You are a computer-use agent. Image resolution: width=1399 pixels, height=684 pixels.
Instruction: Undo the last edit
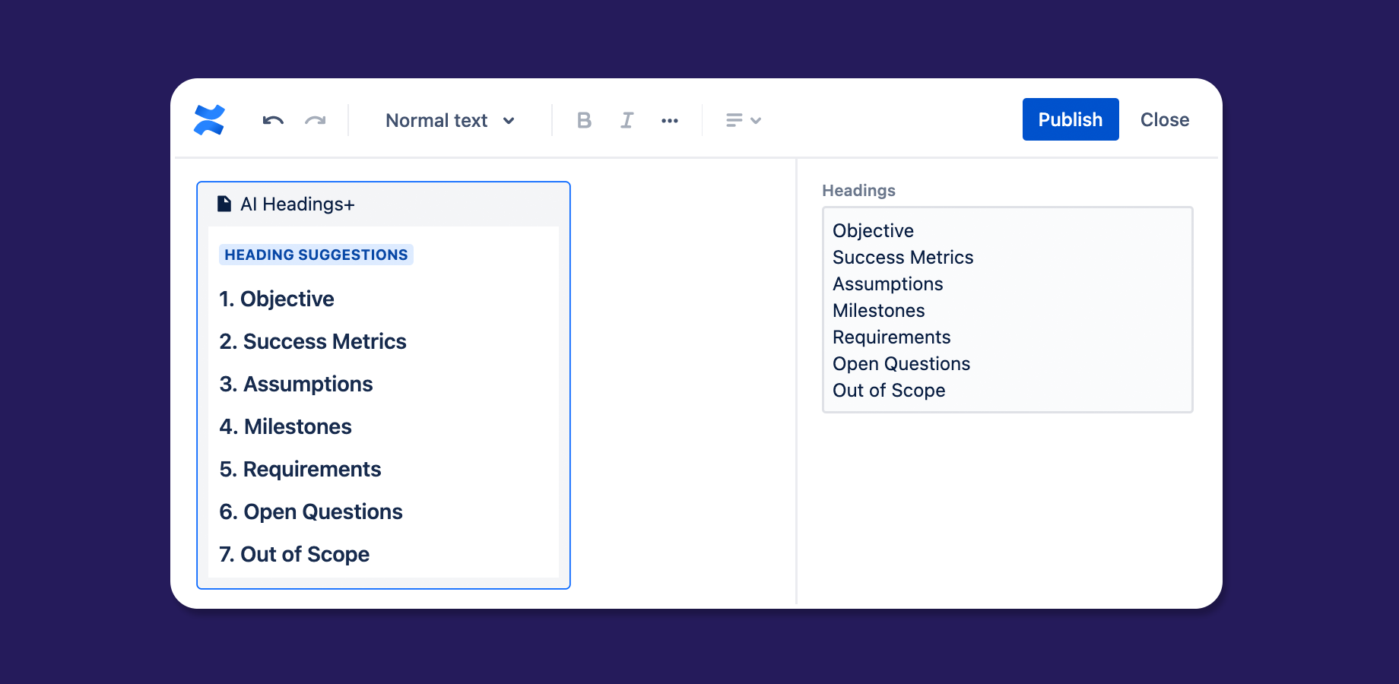[x=273, y=120]
